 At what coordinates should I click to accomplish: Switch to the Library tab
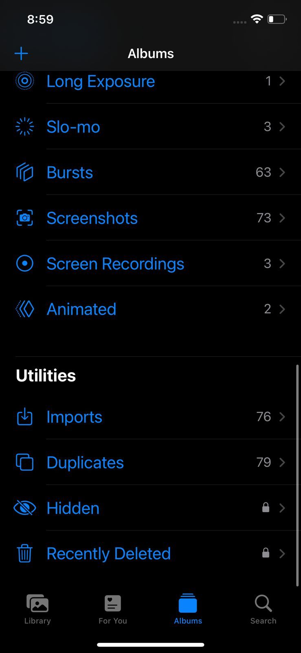[37, 609]
